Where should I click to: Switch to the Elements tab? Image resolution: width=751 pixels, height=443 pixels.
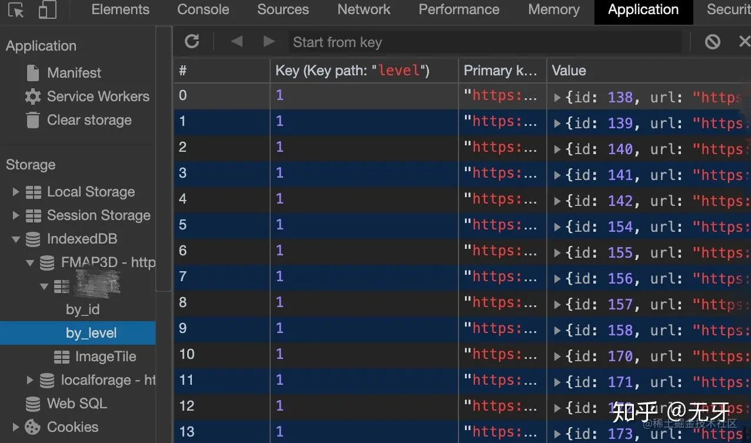(121, 9)
